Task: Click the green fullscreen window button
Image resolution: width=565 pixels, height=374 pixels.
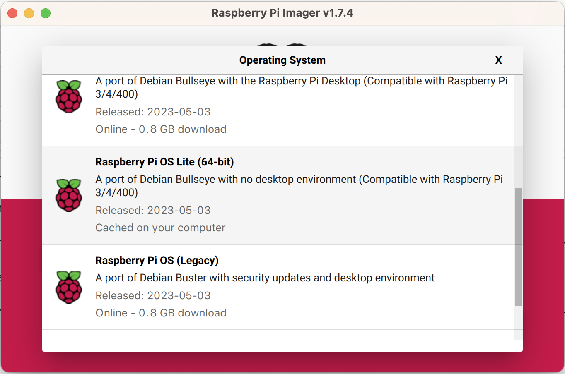Action: point(46,13)
